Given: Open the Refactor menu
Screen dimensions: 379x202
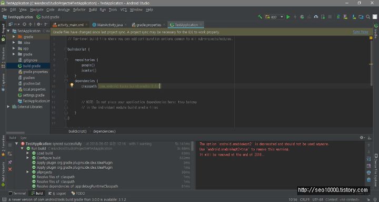Looking at the screenshot, I should pyautogui.click(x=79, y=9).
